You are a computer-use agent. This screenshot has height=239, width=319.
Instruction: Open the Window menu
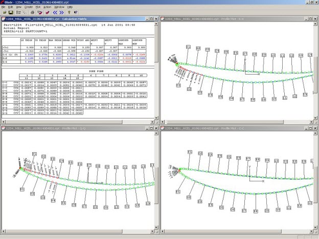coord(59,7)
